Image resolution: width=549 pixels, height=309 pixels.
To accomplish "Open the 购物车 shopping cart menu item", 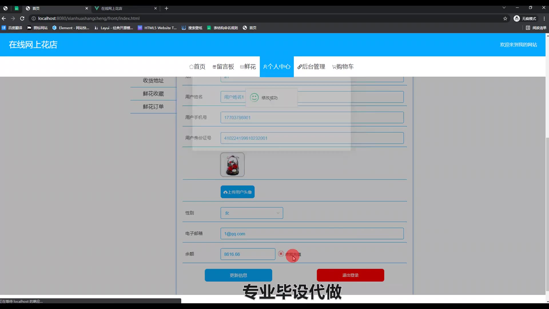I will tap(343, 67).
